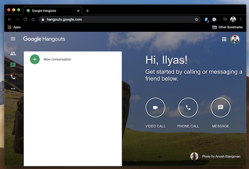Open a new browser tab with plus

coord(87,11)
